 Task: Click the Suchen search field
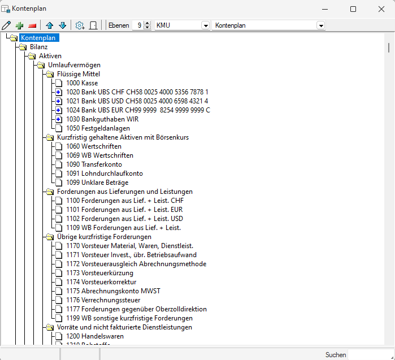pyautogui.click(x=370, y=354)
